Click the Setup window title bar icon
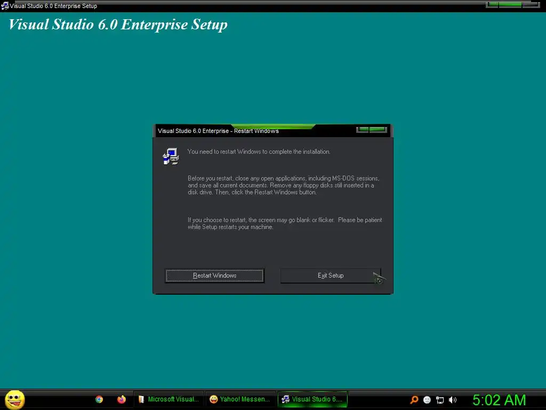The height and width of the screenshot is (410, 546). (x=5, y=6)
